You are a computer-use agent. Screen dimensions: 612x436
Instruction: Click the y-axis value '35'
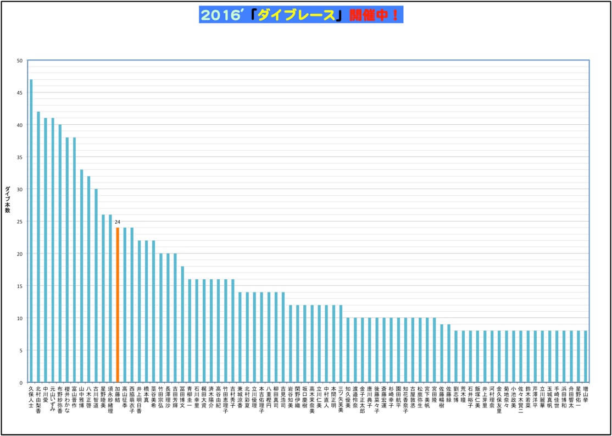pyautogui.click(x=20, y=157)
